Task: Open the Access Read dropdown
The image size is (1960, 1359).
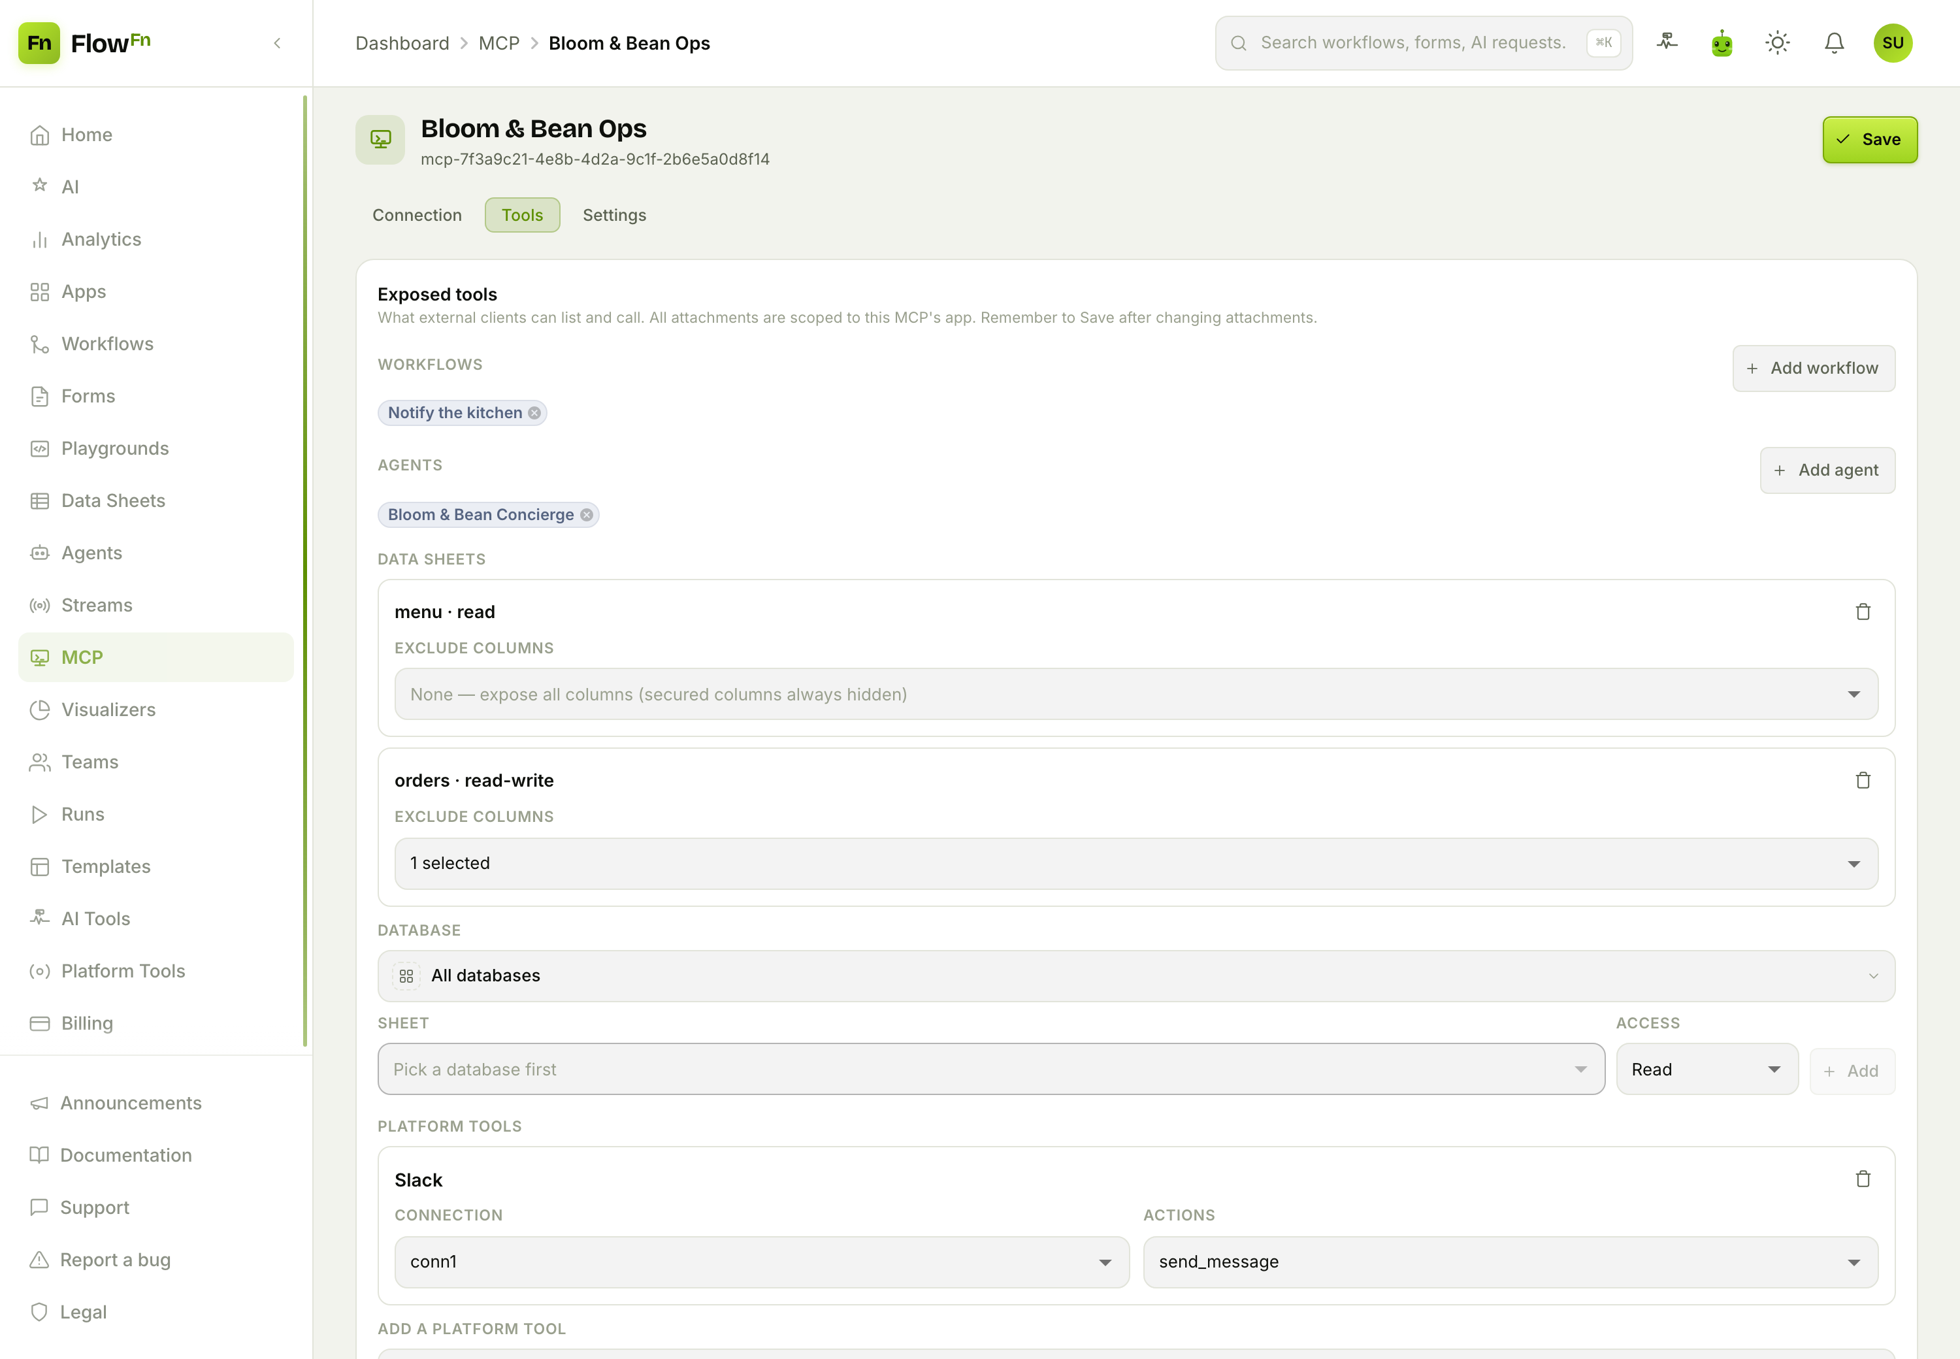Action: (x=1707, y=1070)
